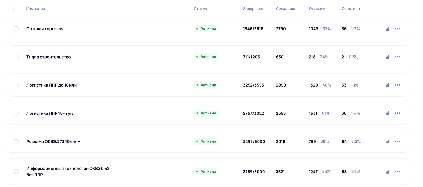Open statistics chart for Оптовая торговля
This screenshot has width=423, height=187.
coord(387,29)
